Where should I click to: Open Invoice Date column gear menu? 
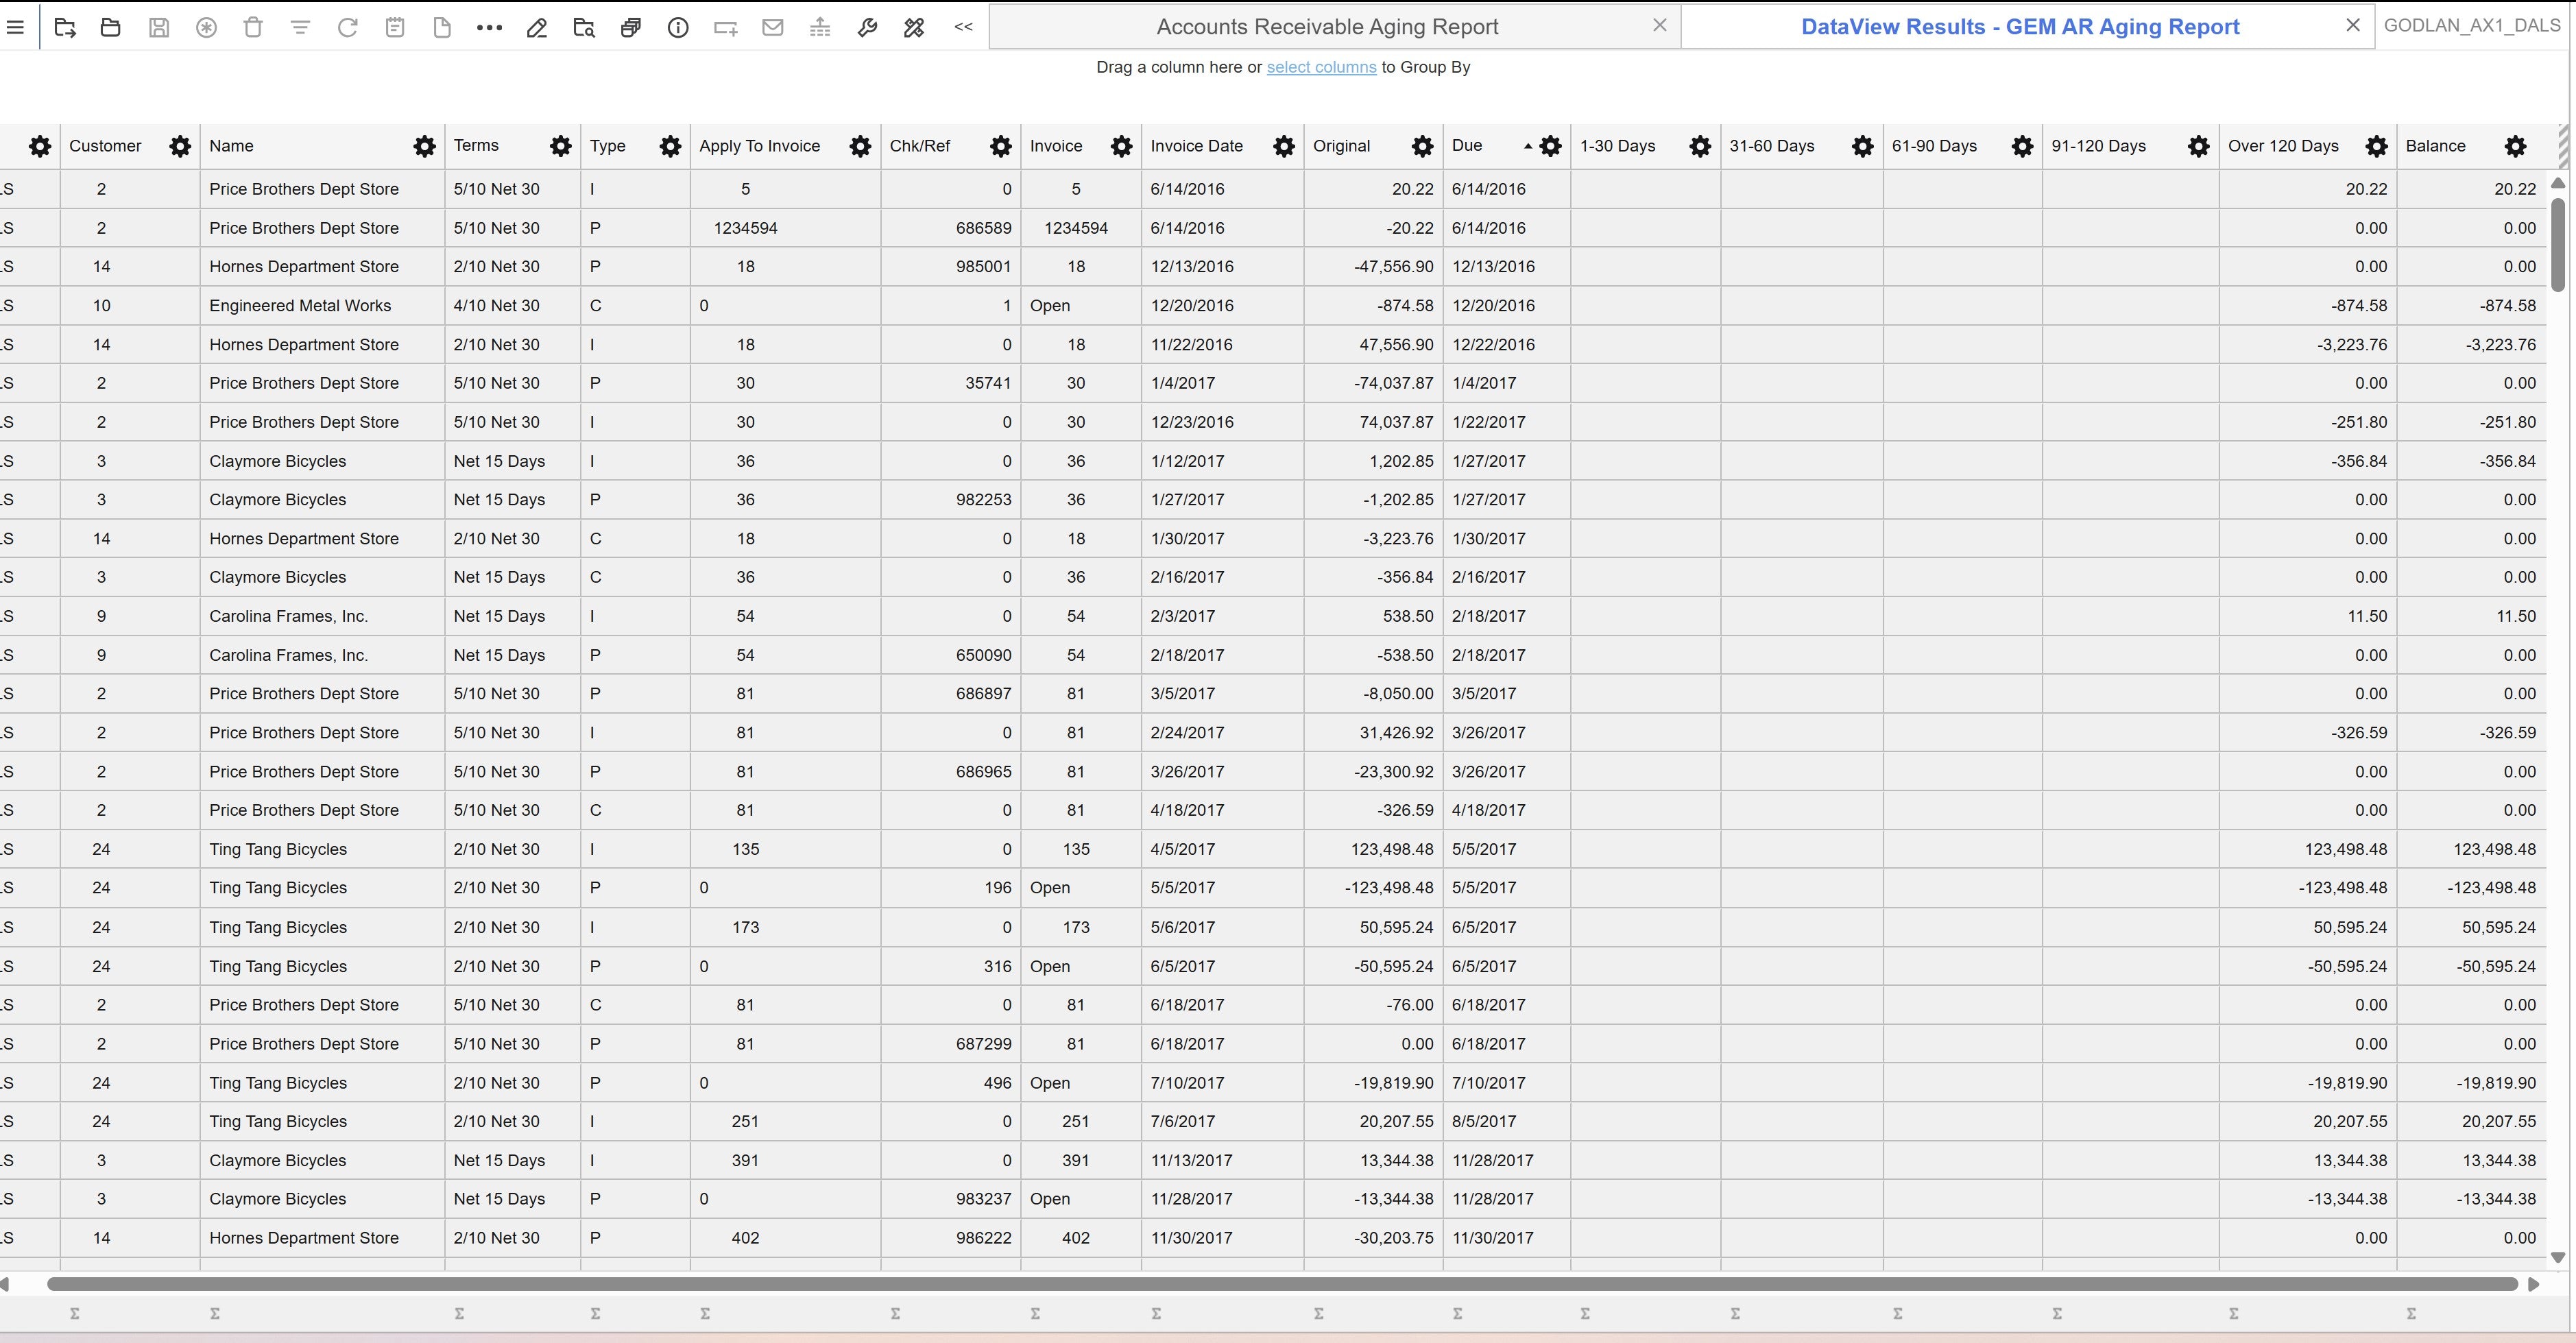pos(1284,147)
